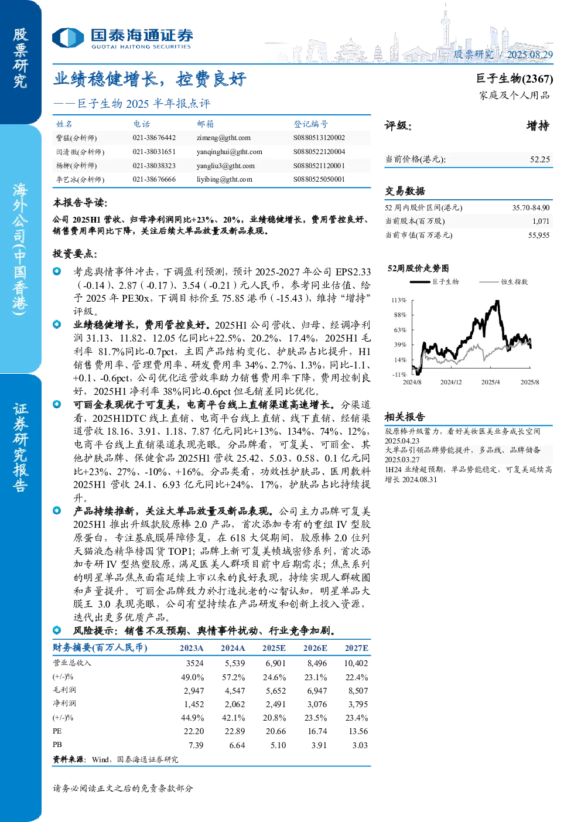
Task: Click PB 2027E value 3.03
Action: coord(360,745)
